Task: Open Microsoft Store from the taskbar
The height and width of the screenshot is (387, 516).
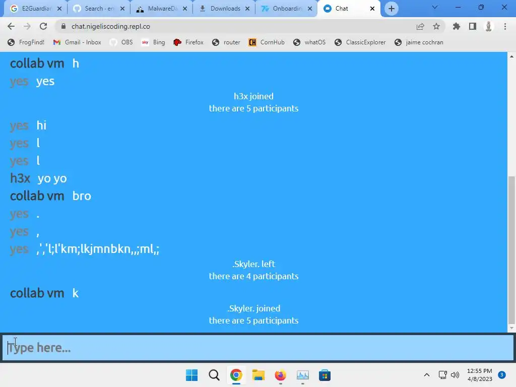Action: (x=325, y=375)
